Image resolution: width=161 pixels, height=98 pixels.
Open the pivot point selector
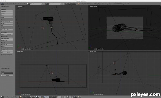click(37, 97)
